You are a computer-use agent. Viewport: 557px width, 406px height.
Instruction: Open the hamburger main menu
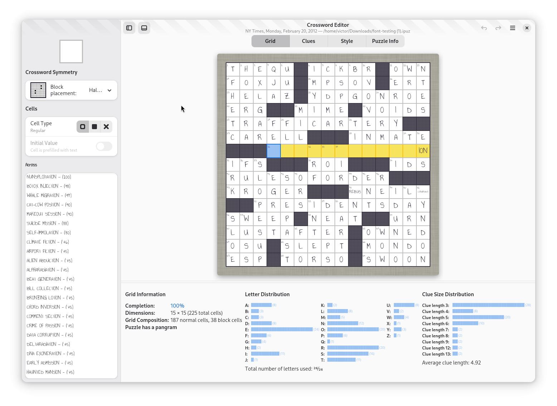pyautogui.click(x=512, y=28)
